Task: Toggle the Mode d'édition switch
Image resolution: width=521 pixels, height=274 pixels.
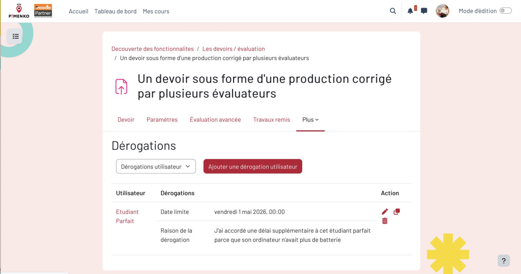Action: click(x=505, y=11)
